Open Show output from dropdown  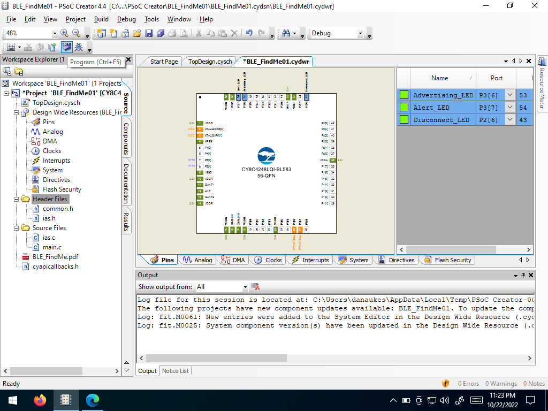pos(245,287)
